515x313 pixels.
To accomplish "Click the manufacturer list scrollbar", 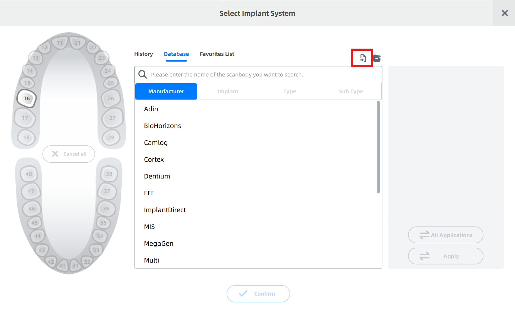I will point(378,147).
